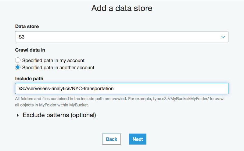Click the "Include path" field label
This screenshot has height=151, width=244.
point(29,78)
